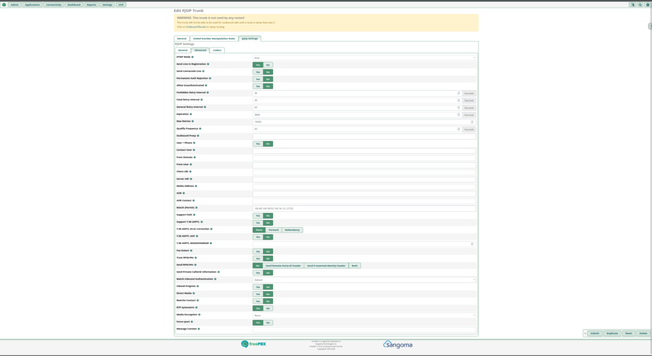Image resolution: width=652 pixels, height=356 pixels.
Task: Follow the Outbound Routes link in warning
Action: [192, 27]
